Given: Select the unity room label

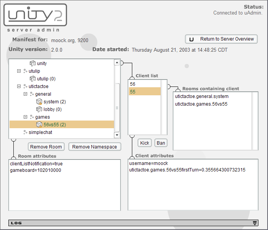Looking at the screenshot, I should (x=42, y=64).
